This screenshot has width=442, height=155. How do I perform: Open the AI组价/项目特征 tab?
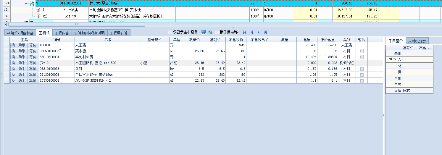click(x=20, y=33)
